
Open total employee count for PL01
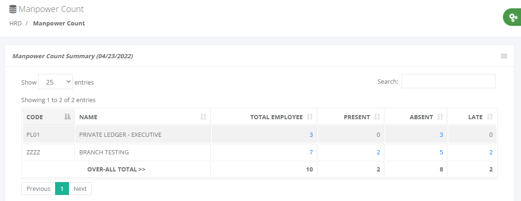click(311, 135)
